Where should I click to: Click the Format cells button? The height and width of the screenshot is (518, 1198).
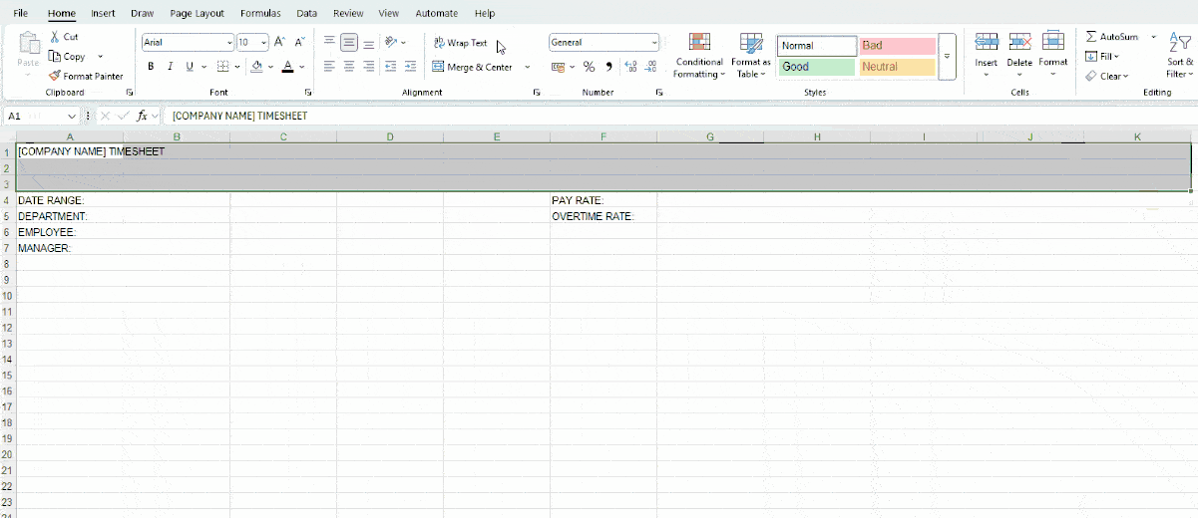pos(1052,53)
